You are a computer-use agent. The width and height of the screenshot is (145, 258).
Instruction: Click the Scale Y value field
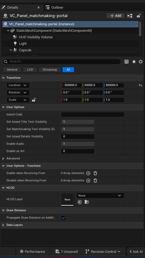click(x=93, y=100)
